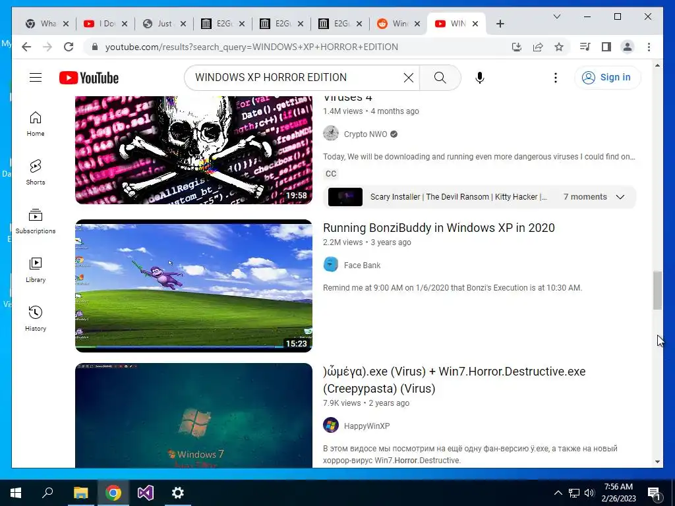The height and width of the screenshot is (506, 675).
Task: Click the page vertical scrollbar thumb
Action: pos(657,290)
